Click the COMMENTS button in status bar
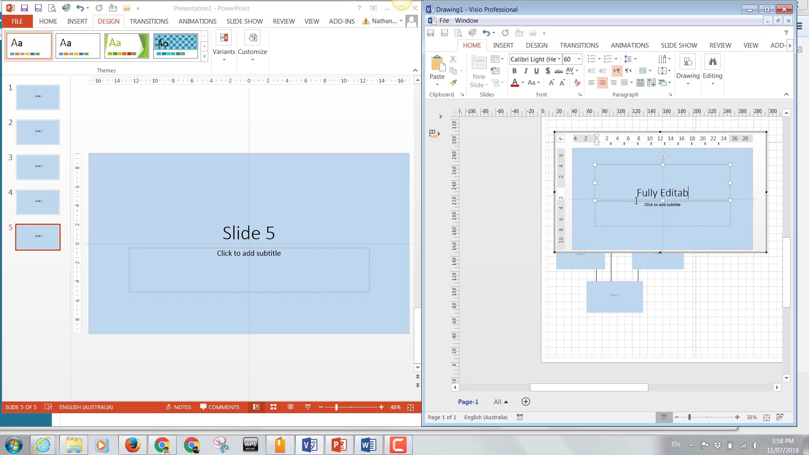The image size is (809, 455). (220, 407)
